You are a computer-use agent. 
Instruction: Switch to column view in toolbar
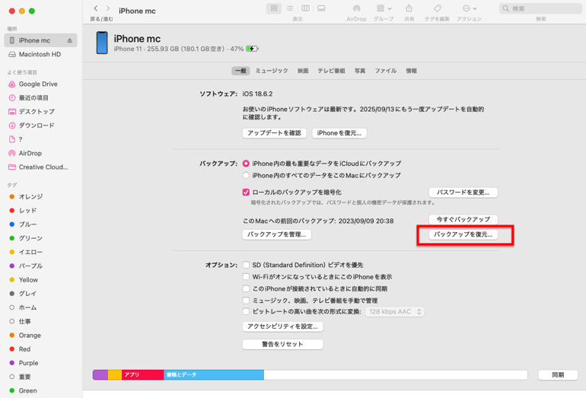click(x=305, y=8)
